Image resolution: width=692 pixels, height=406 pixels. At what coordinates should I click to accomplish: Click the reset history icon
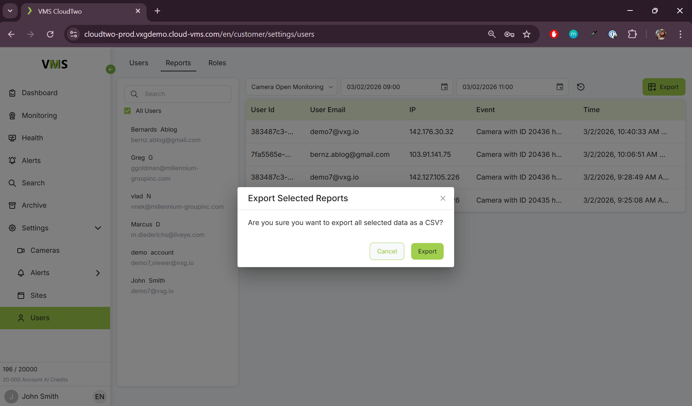click(580, 87)
